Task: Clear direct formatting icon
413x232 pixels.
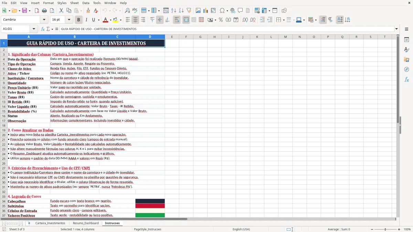Action: click(x=96, y=11)
